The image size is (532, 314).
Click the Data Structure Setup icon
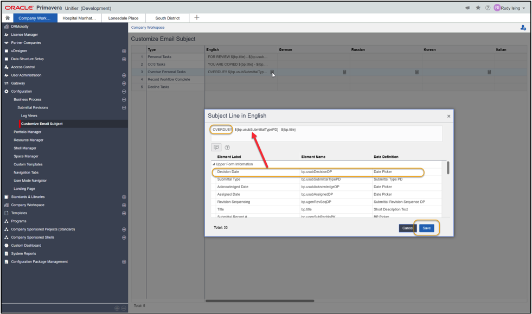[7, 59]
